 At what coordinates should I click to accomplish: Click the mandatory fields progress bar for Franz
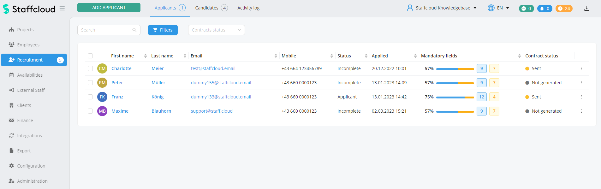[x=455, y=97]
